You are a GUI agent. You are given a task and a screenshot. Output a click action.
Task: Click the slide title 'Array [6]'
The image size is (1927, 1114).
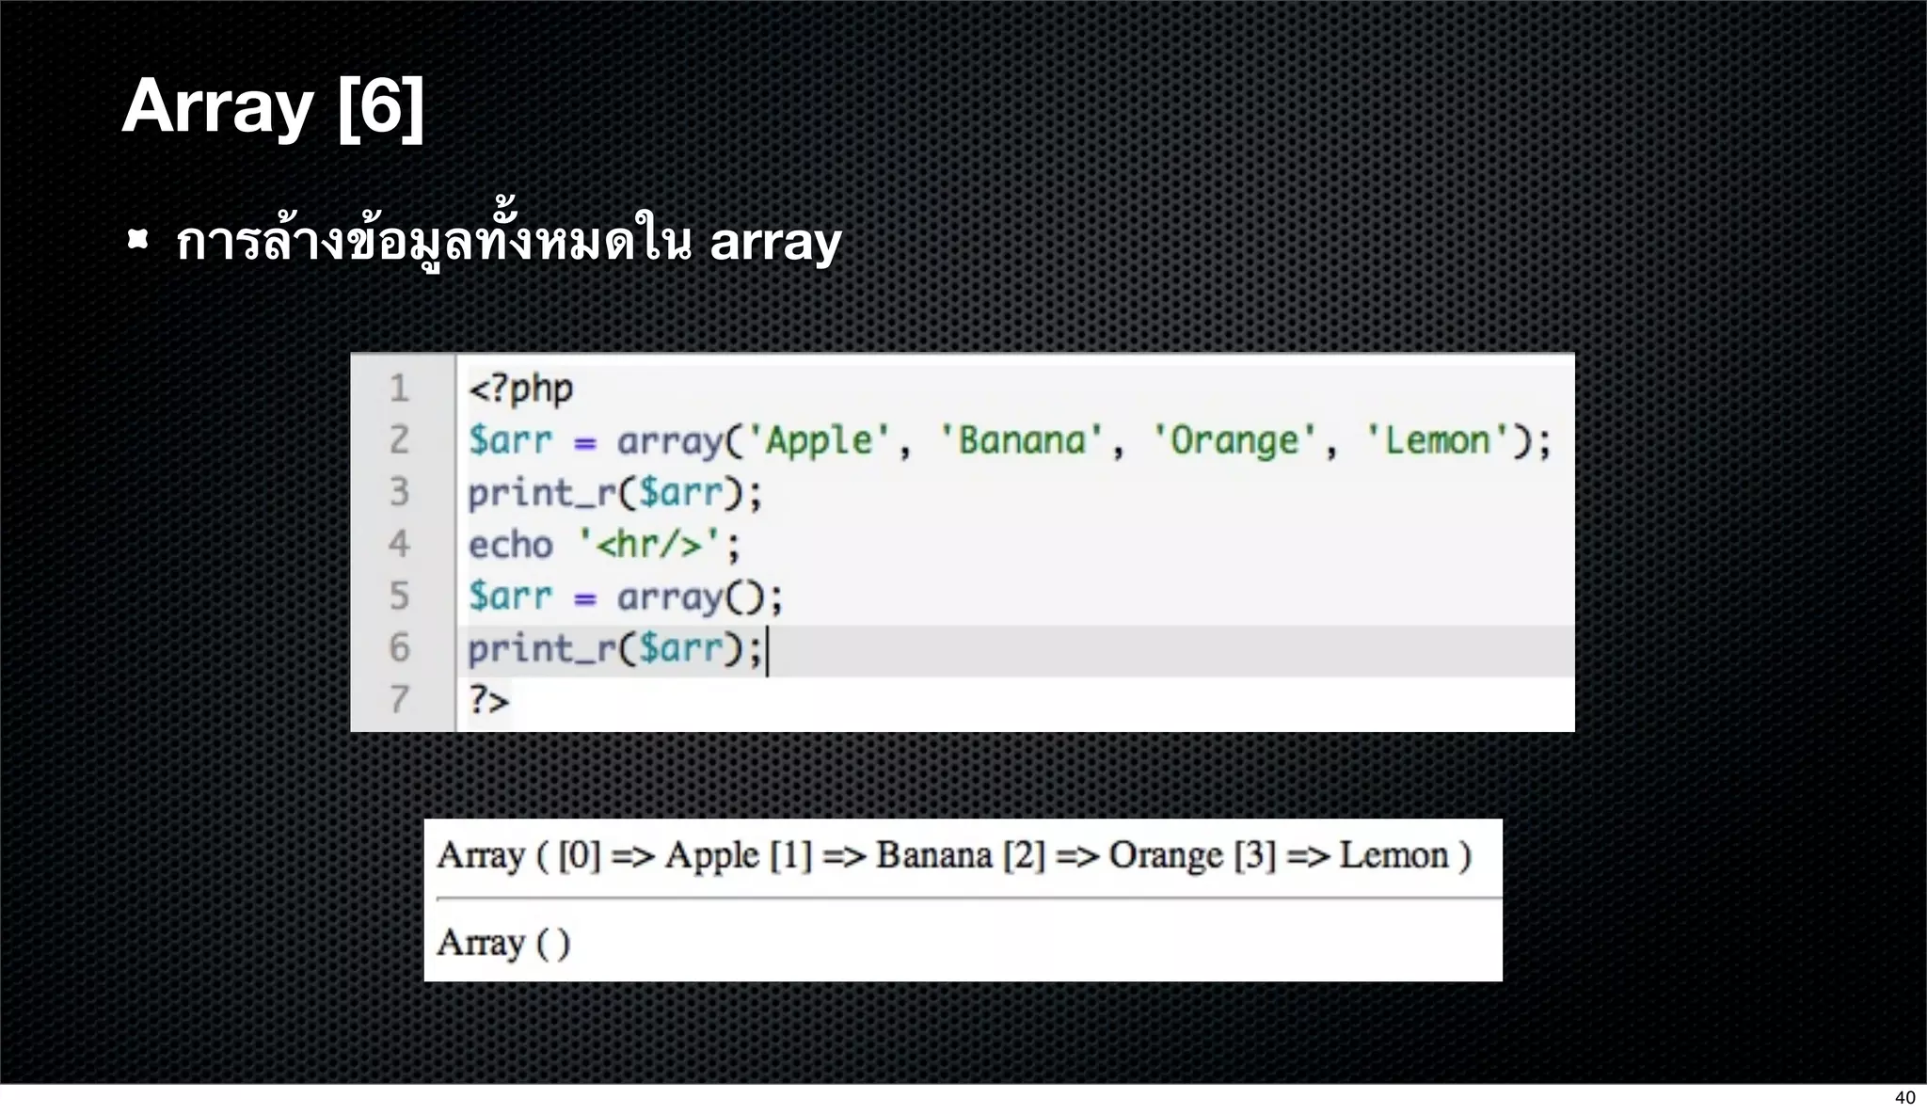click(273, 107)
